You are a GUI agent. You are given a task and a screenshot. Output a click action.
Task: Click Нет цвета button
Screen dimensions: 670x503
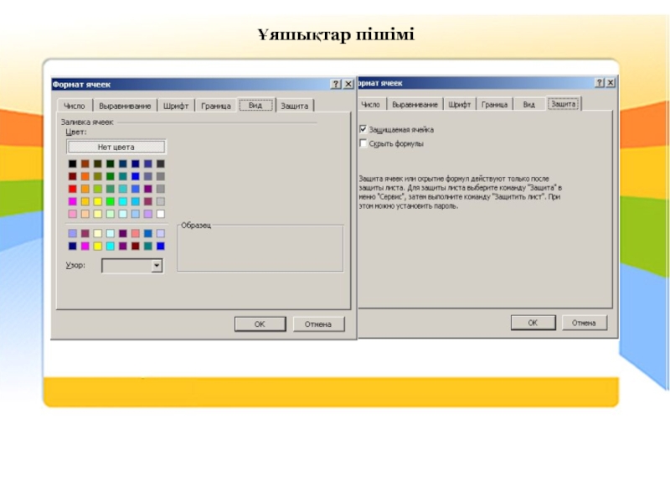coord(116,148)
